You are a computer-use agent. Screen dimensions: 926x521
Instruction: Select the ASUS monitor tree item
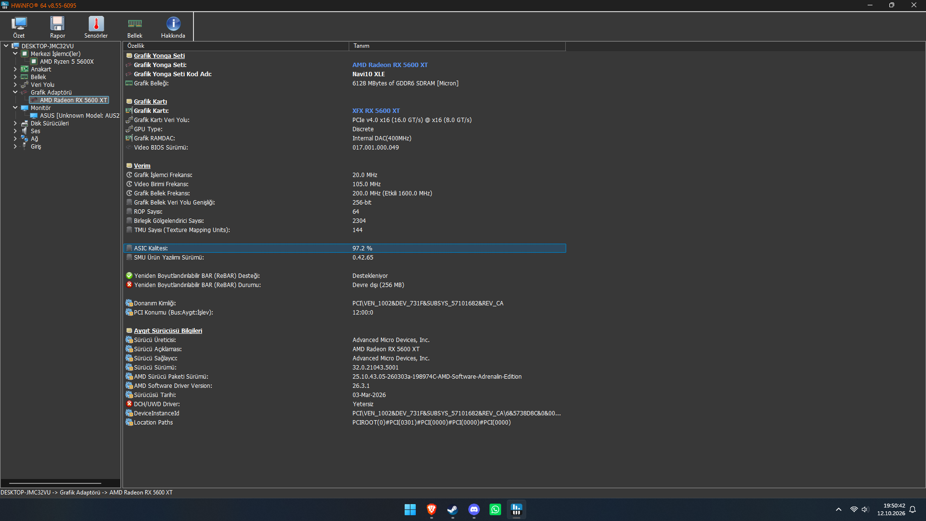80,116
